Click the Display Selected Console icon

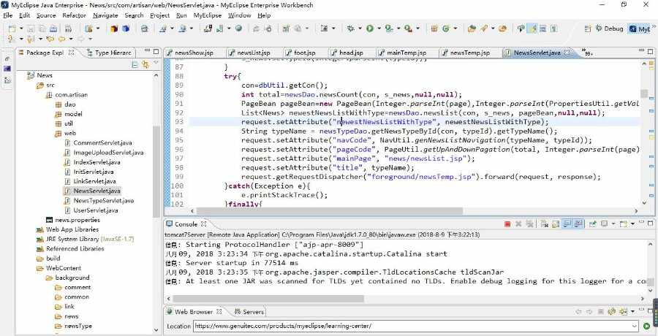pos(605,224)
